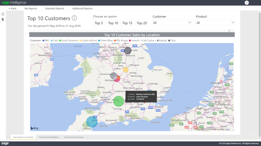261x146 pixels.
Task: Click the Cycles deVinci legend entry
Action: [88, 41]
